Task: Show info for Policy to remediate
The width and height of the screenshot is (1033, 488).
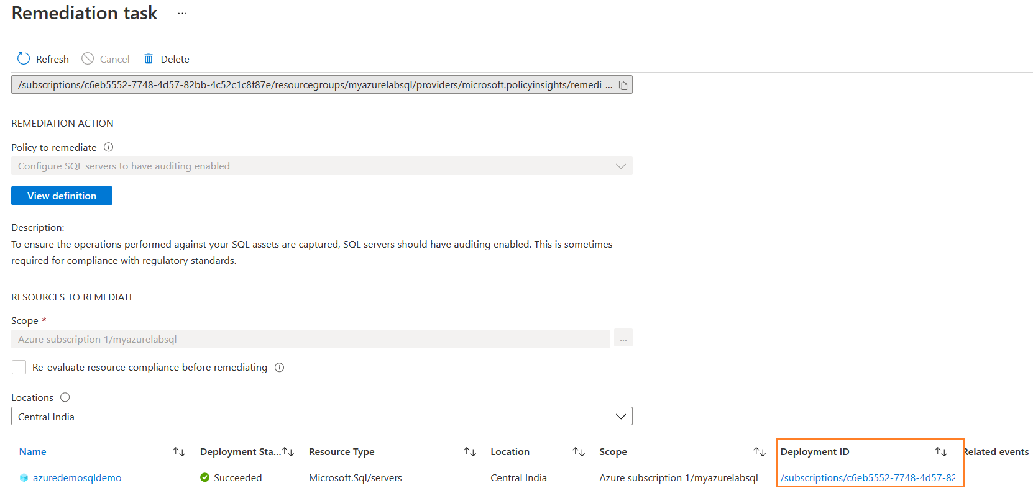Action: [108, 147]
